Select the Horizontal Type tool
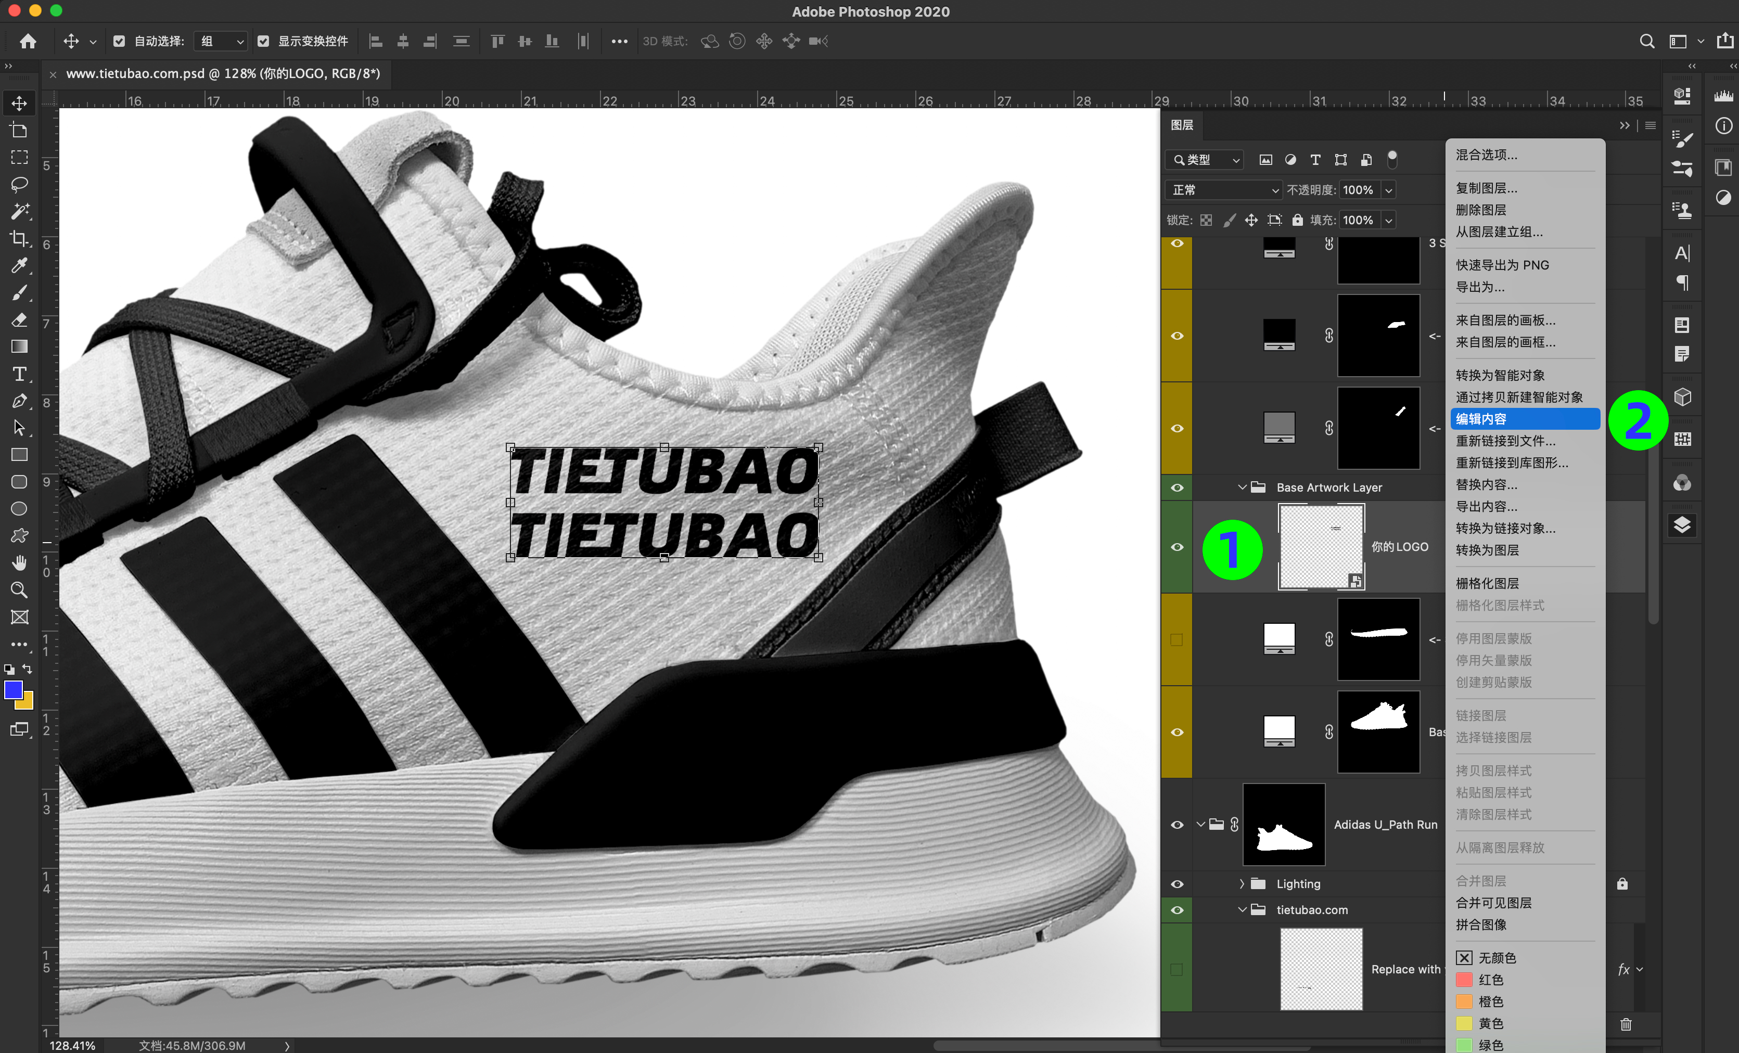 [x=19, y=374]
